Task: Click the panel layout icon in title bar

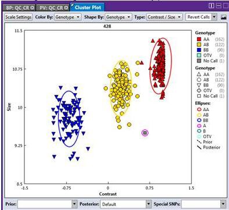Action: 212,6
